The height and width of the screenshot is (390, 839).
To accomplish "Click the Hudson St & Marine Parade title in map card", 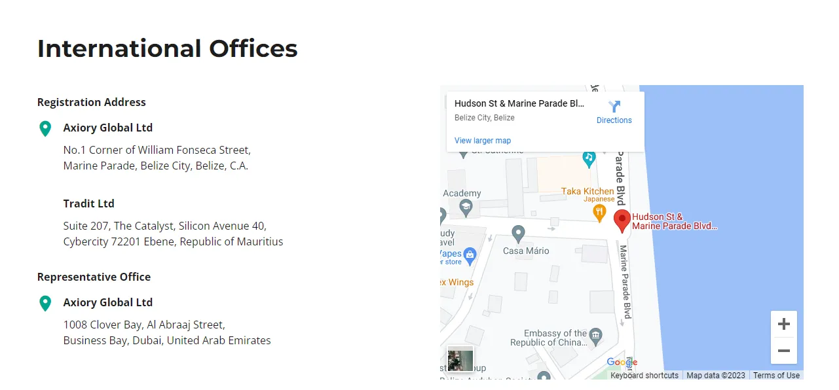I will tap(519, 103).
